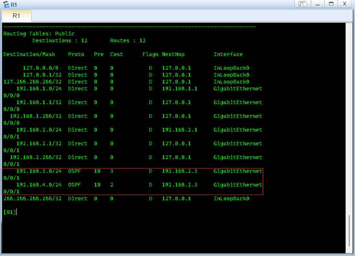Click the 127.0.0.0/8 destination entry

pyautogui.click(x=40, y=68)
